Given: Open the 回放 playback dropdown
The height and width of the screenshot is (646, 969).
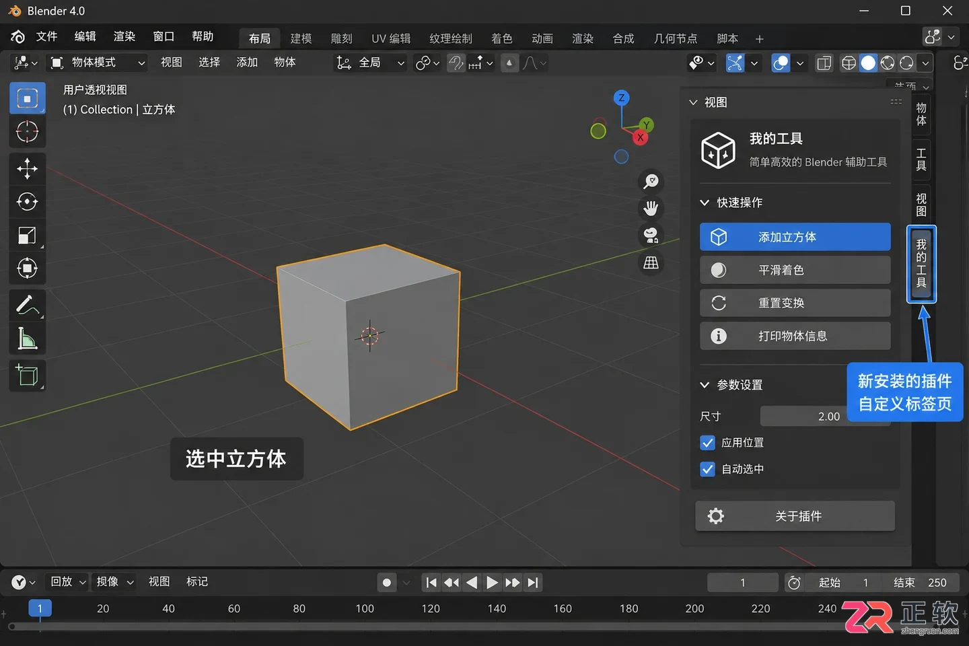Looking at the screenshot, I should pos(68,581).
